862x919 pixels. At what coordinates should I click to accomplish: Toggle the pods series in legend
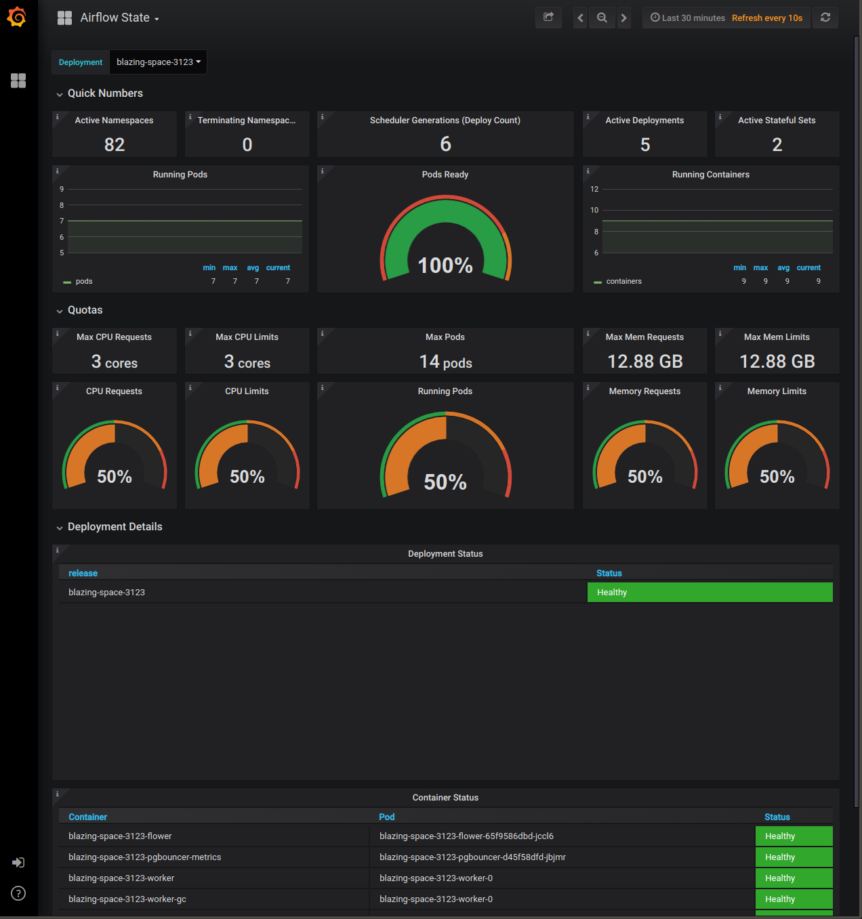[83, 282]
